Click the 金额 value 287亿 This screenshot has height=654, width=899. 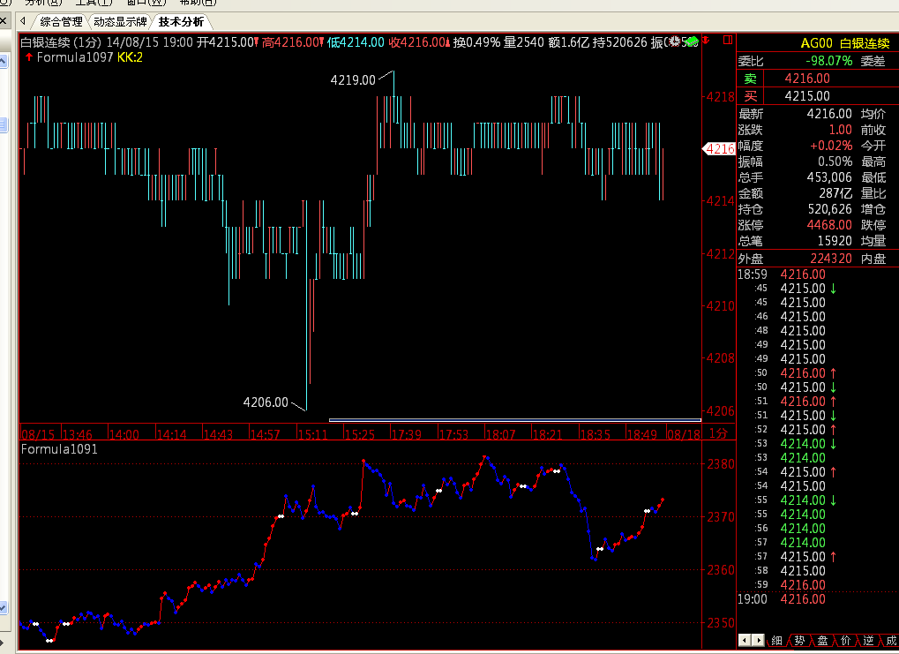coord(835,193)
